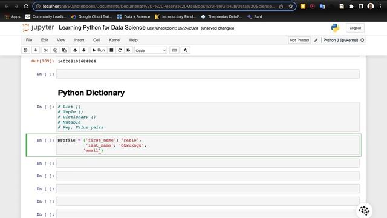Open the Cell menu
The height and width of the screenshot is (218, 387).
97,40
